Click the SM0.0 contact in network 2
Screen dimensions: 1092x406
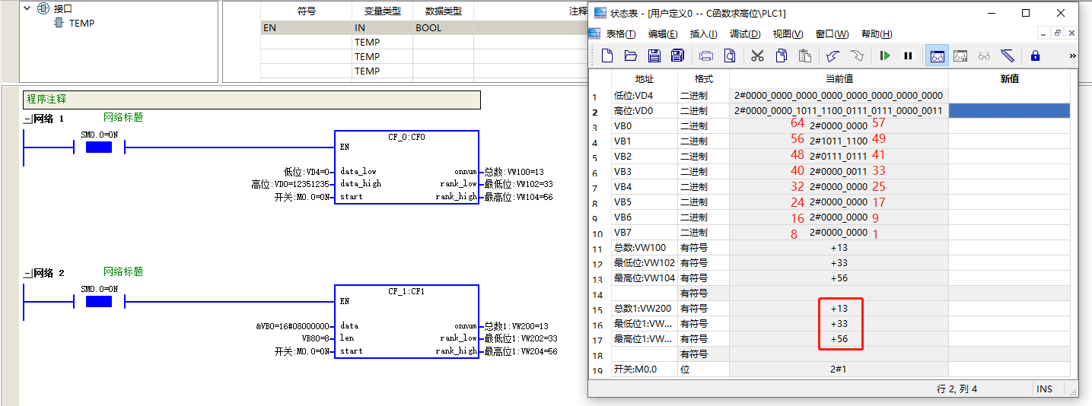point(99,301)
